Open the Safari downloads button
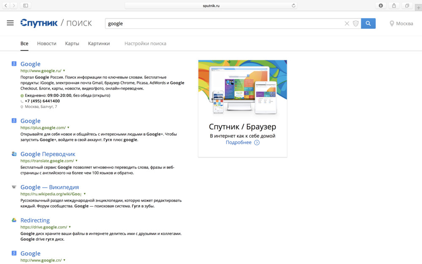The width and height of the screenshot is (422, 264). (381, 5)
